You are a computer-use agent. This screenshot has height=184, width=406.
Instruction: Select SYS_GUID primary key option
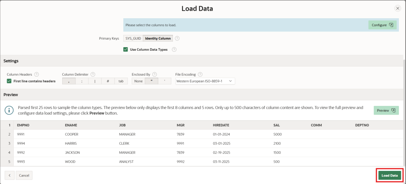pyautogui.click(x=133, y=38)
